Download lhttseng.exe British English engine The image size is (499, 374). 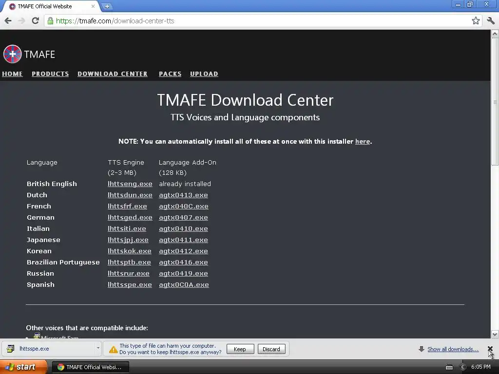coord(130,184)
